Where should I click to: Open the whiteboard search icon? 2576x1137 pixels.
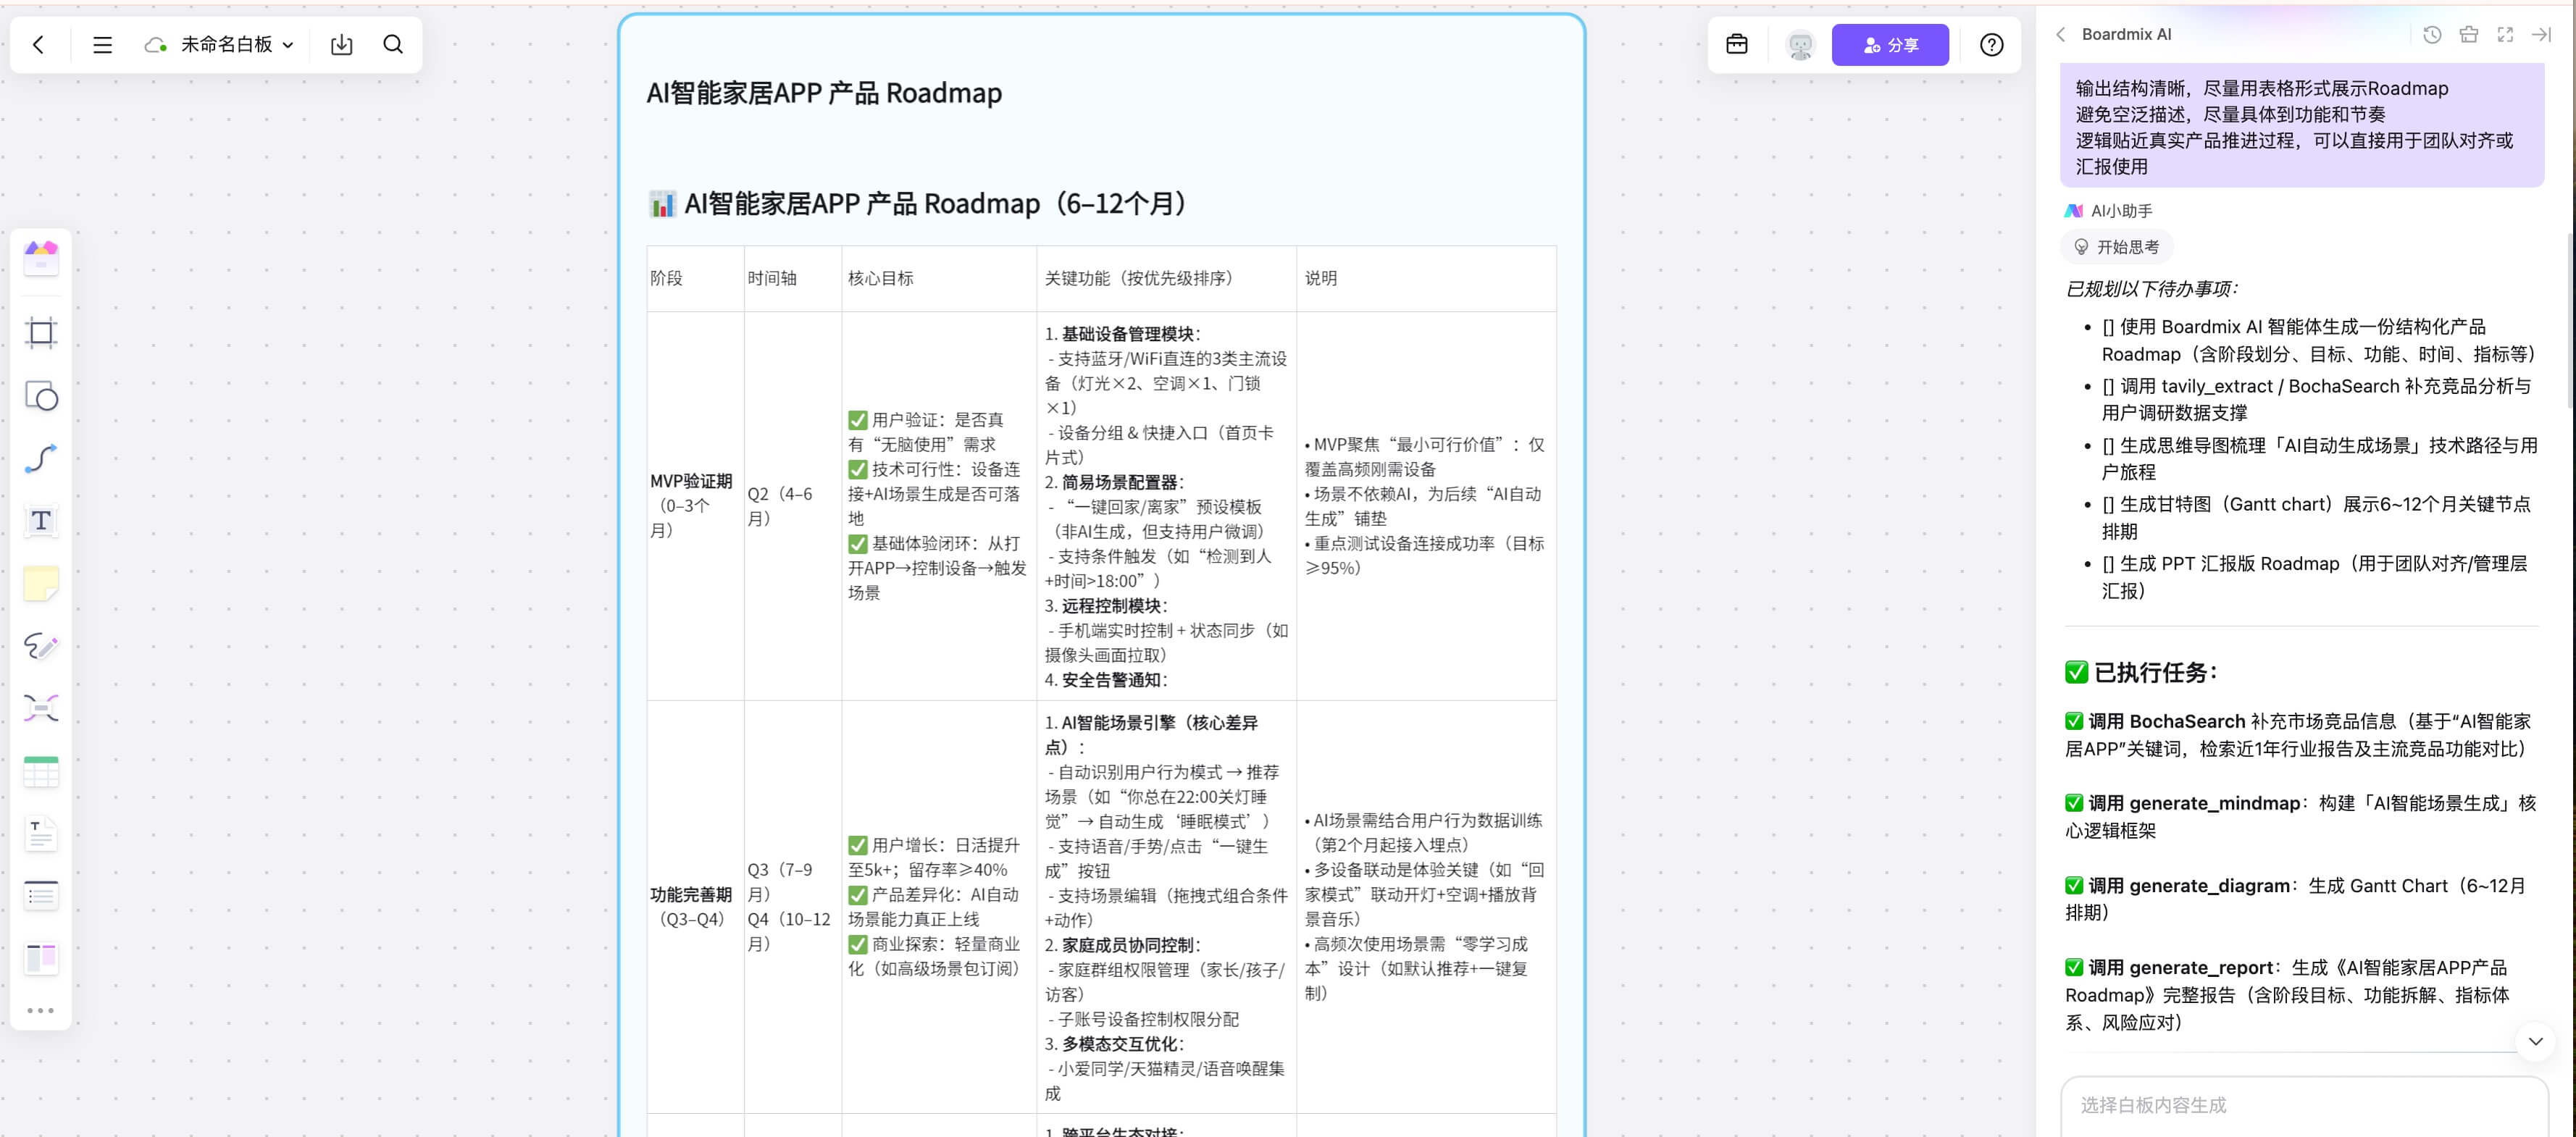[x=393, y=45]
